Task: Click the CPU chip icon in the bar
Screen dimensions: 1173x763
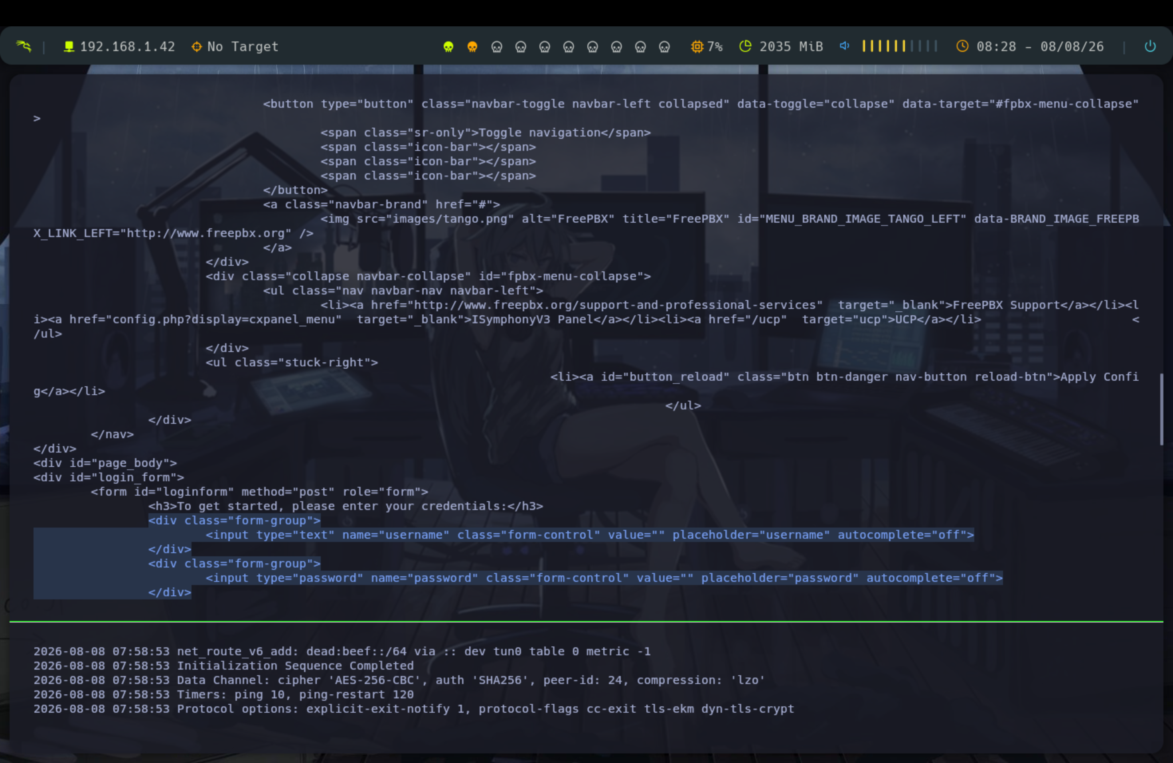Action: point(697,46)
